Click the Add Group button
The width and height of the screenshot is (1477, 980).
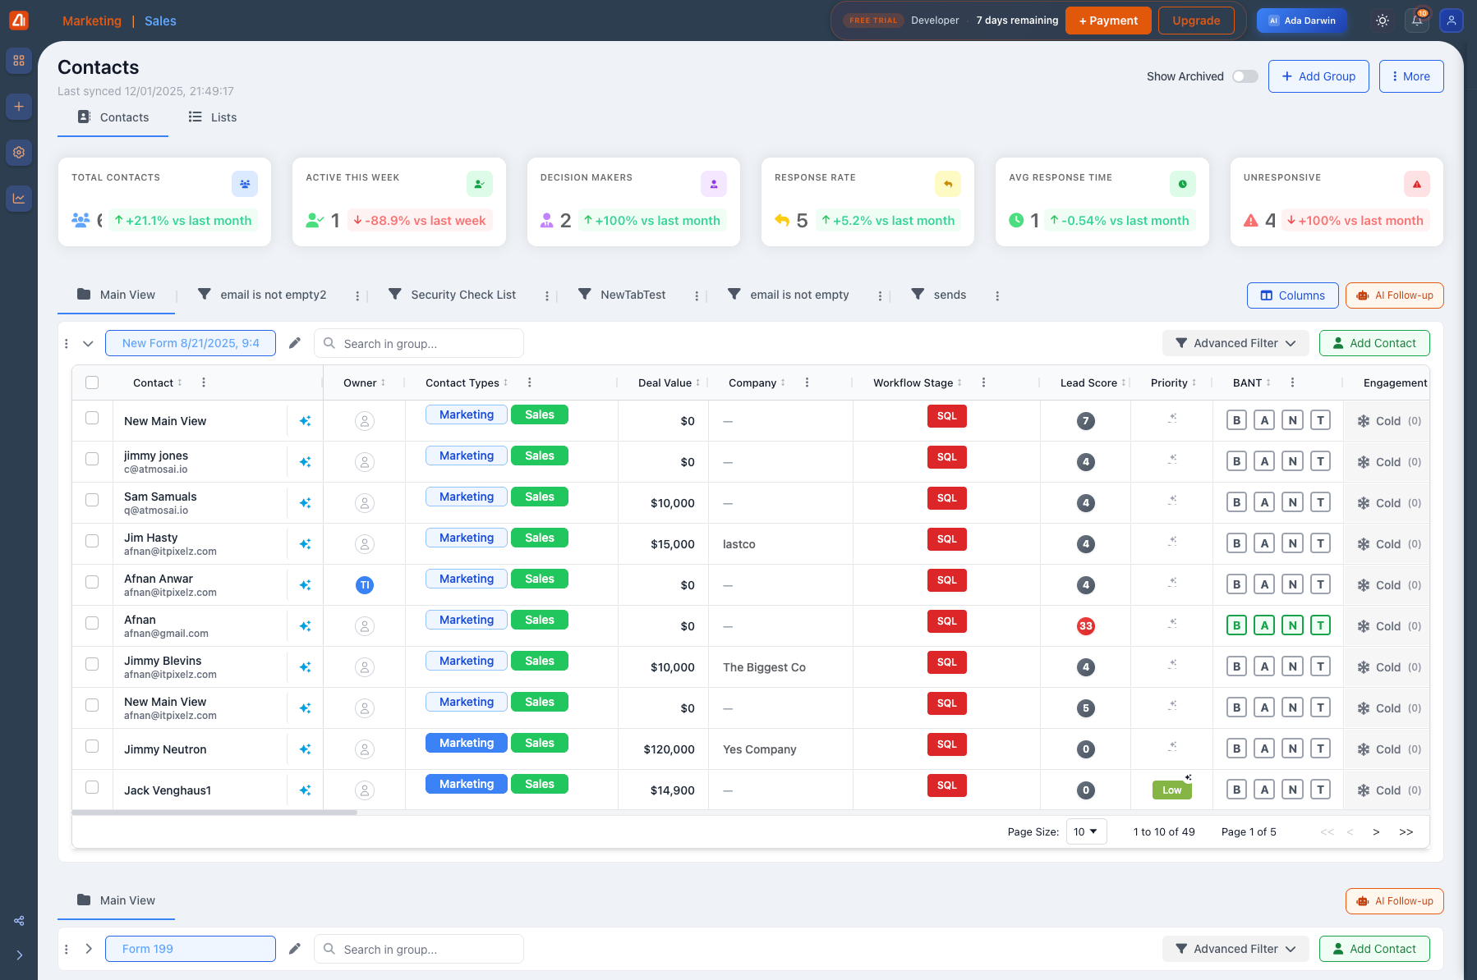click(1318, 76)
